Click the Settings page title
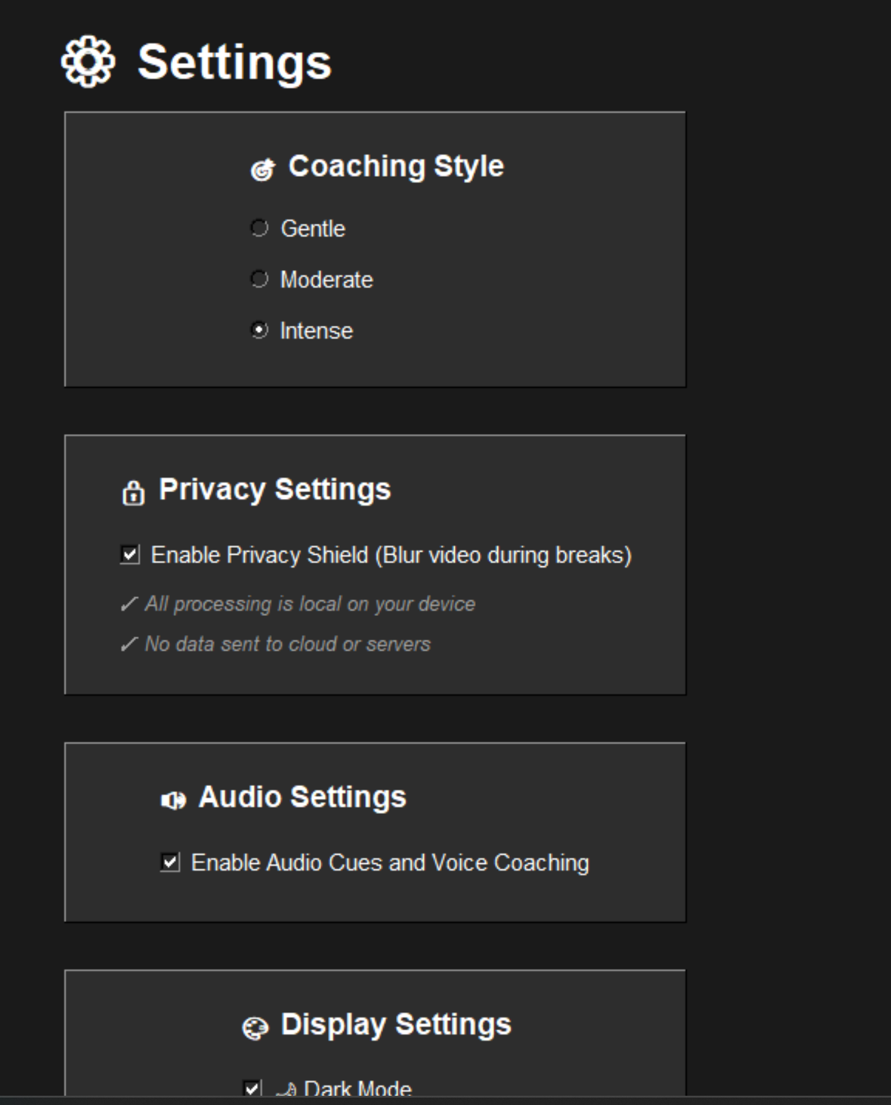Viewport: 891px width, 1105px height. [x=234, y=62]
